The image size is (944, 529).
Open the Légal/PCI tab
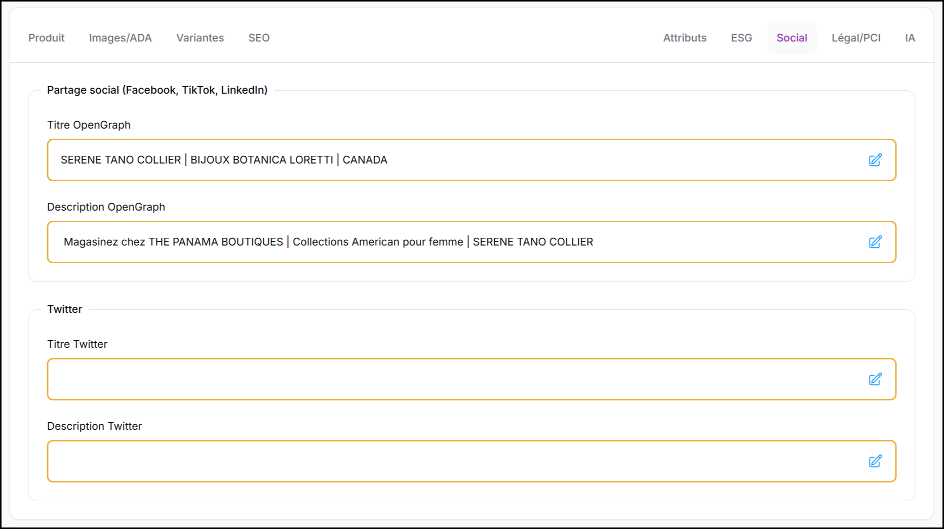pos(856,38)
